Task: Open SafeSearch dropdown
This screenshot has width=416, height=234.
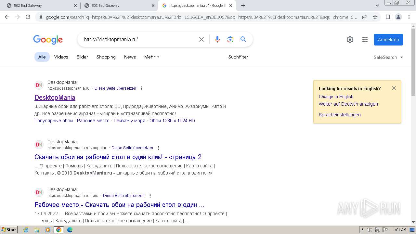Action: (x=388, y=57)
